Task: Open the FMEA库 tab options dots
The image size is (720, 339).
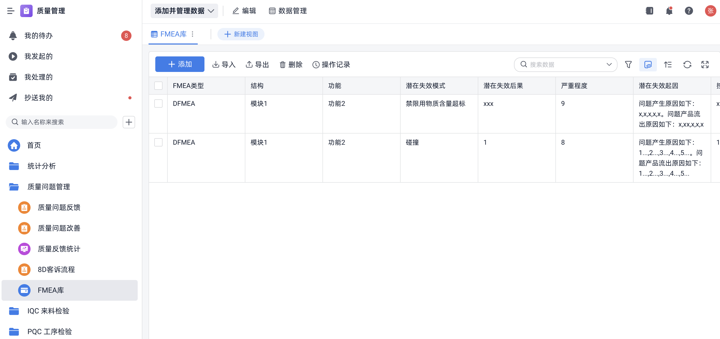Action: coord(192,34)
